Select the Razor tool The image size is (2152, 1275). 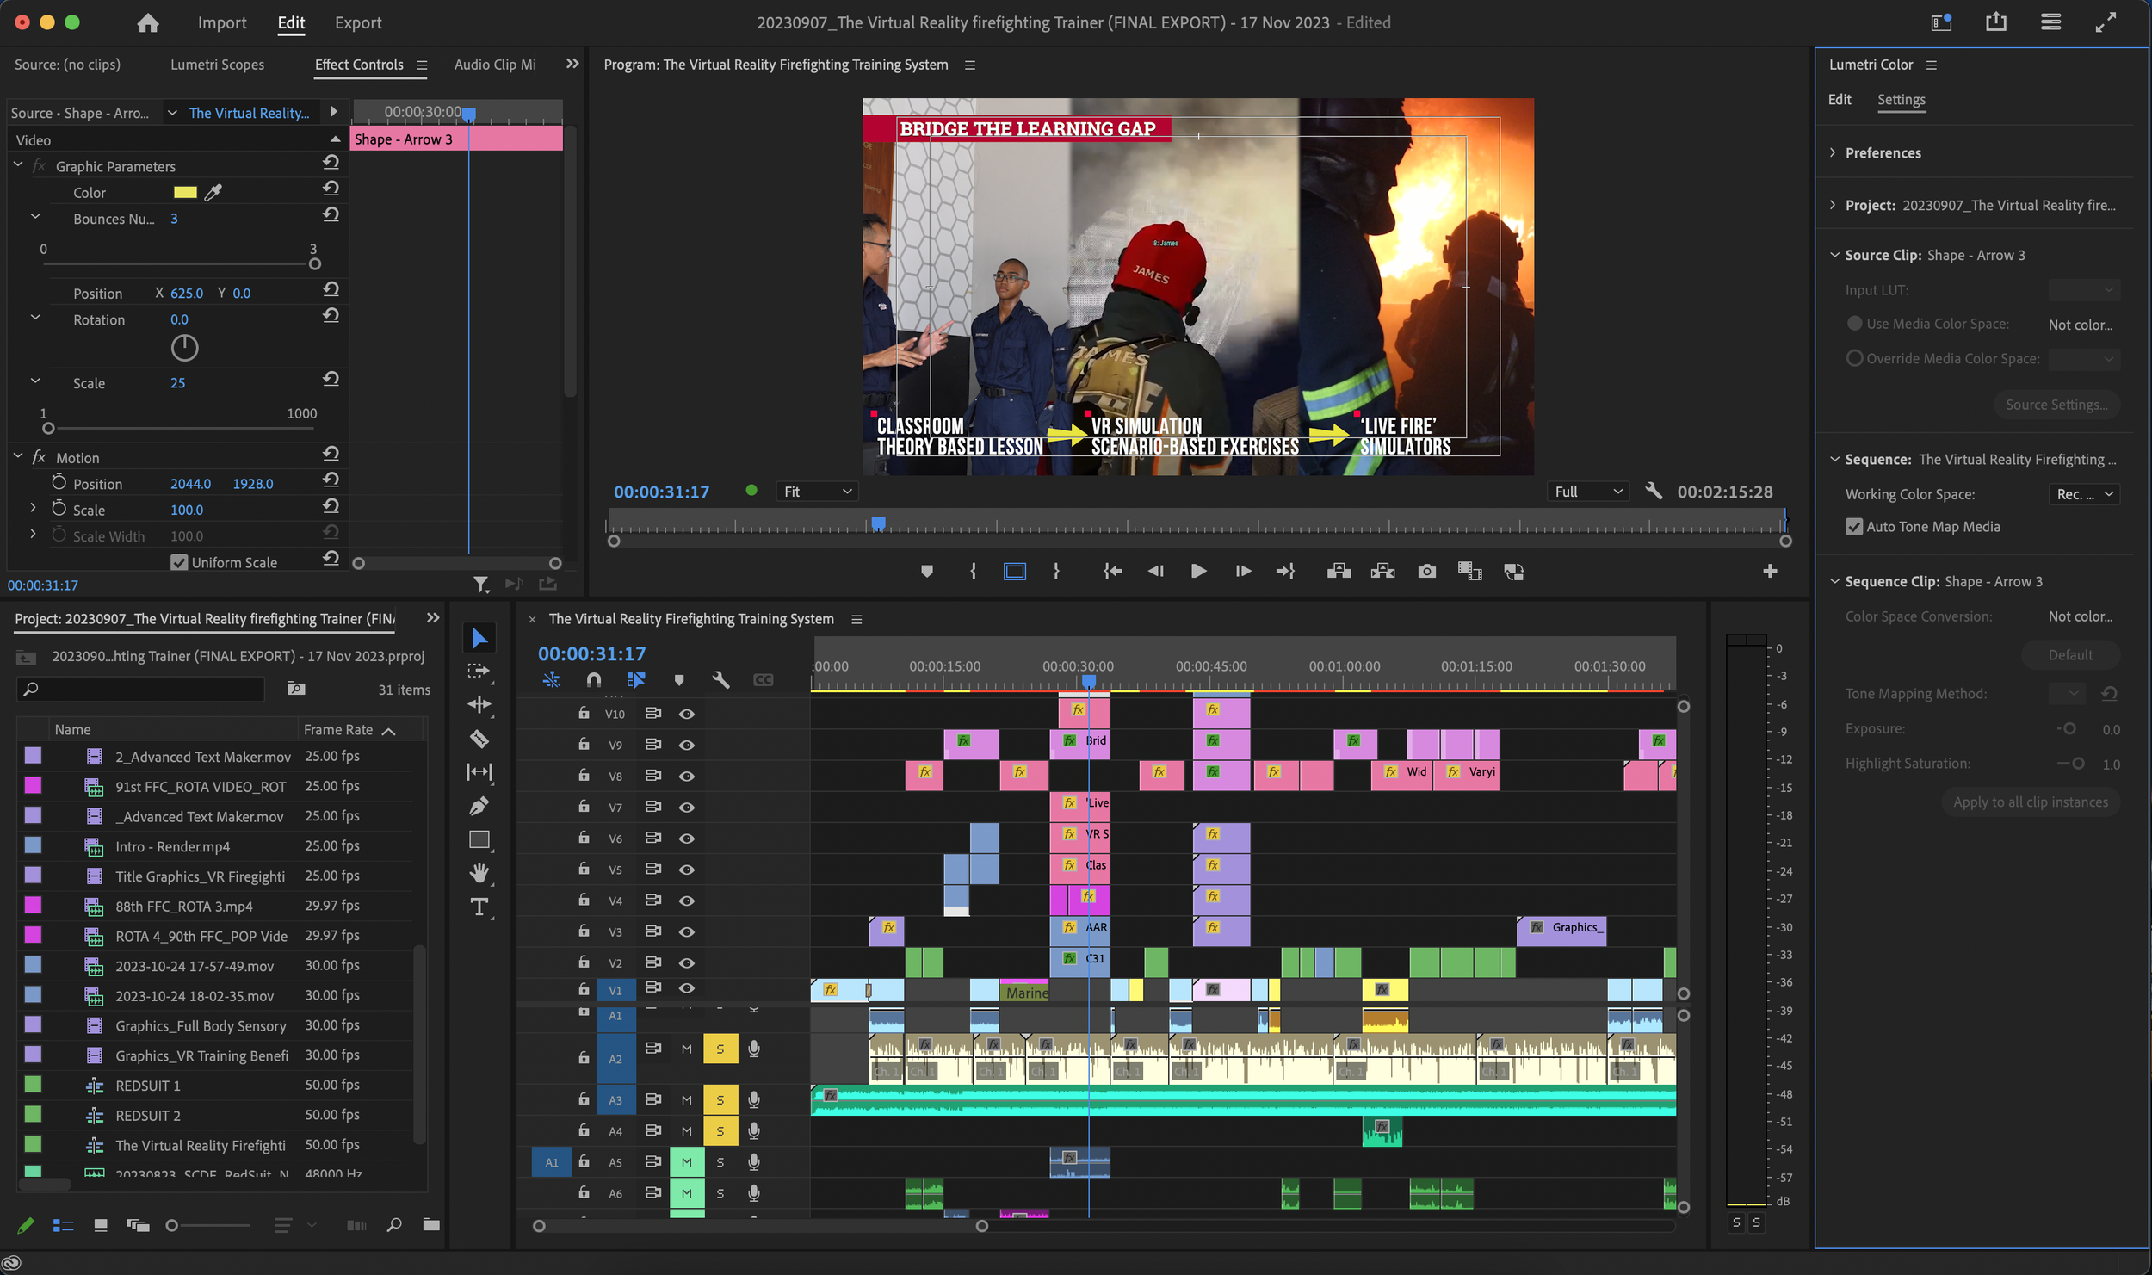pos(479,739)
